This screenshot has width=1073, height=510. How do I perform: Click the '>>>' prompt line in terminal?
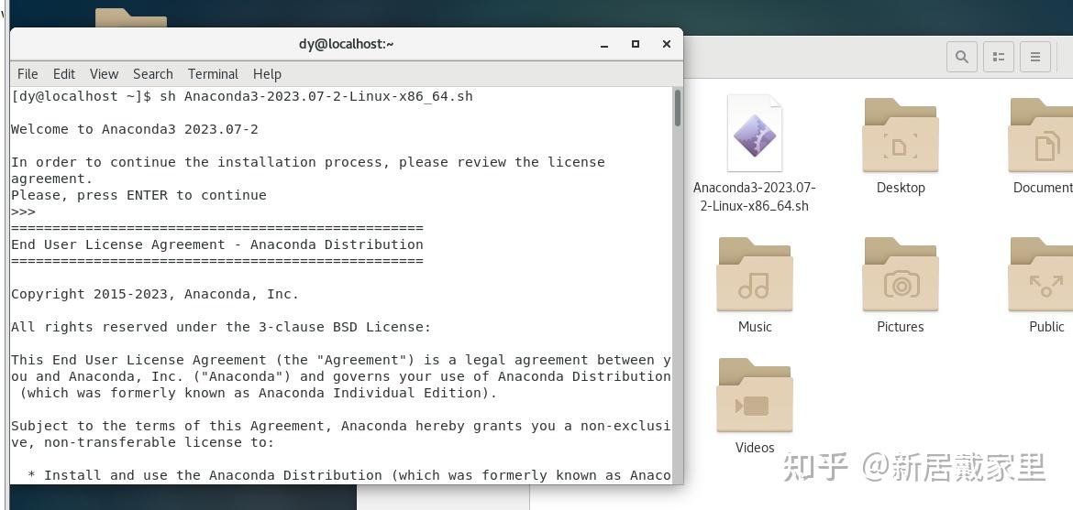click(23, 212)
